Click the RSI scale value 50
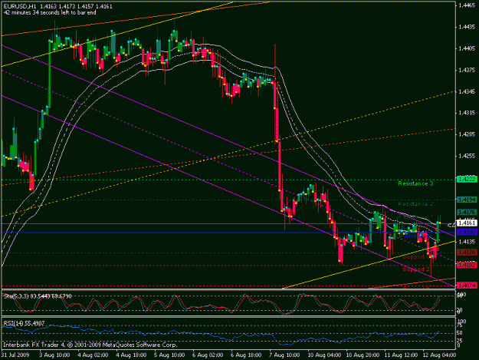Image resolution: width=479 pixels, height=360 pixels. (461, 333)
